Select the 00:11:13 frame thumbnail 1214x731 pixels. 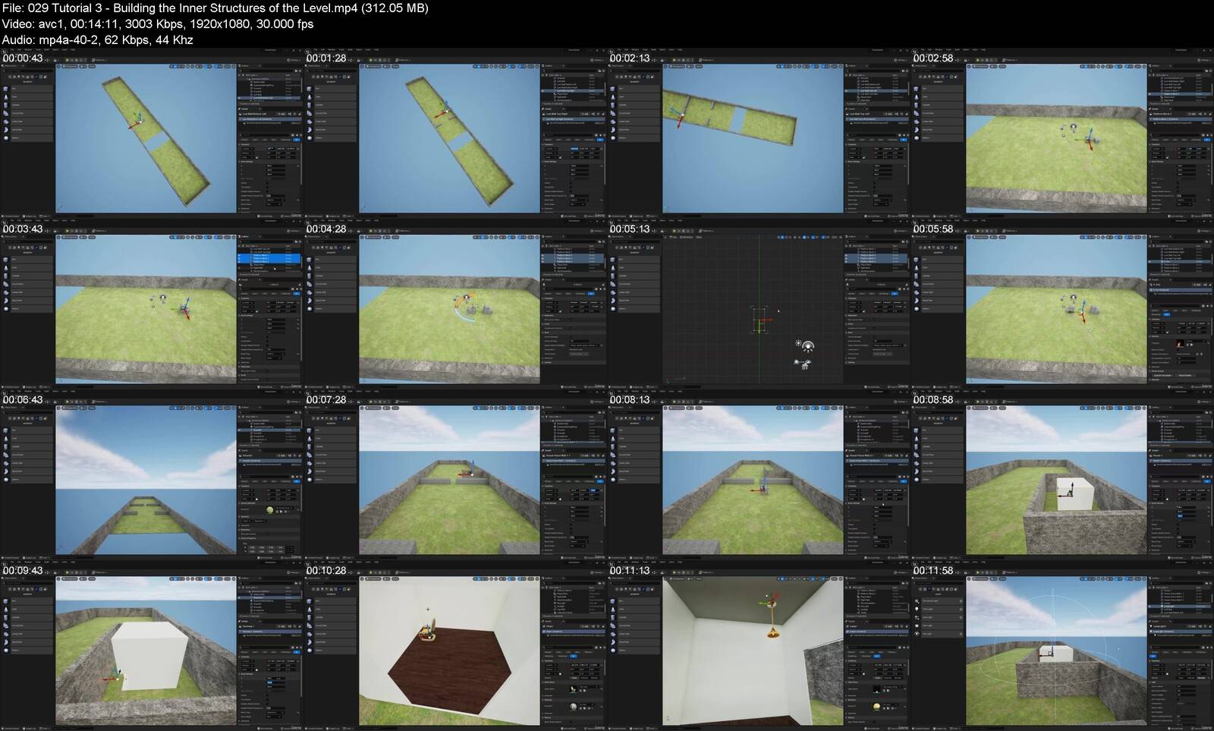tap(759, 646)
